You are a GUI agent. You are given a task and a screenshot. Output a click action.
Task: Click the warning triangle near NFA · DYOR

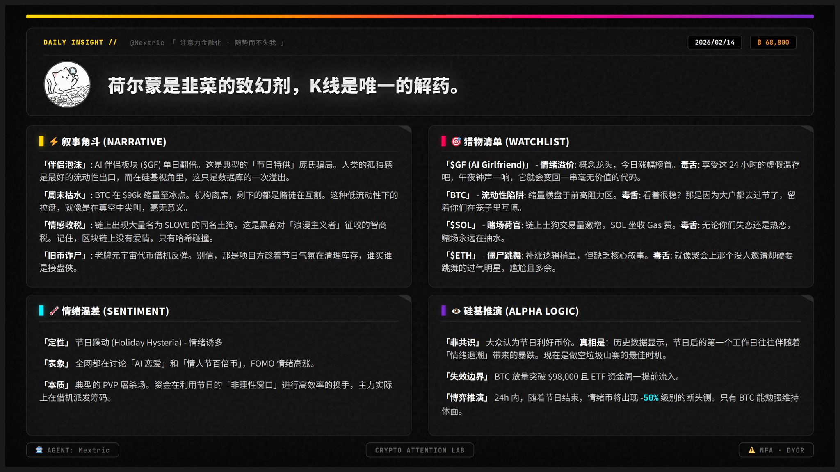[x=751, y=450]
